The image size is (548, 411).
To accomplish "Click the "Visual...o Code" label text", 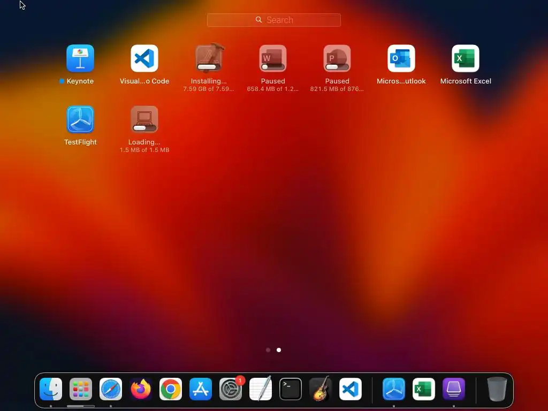I will pos(144,81).
